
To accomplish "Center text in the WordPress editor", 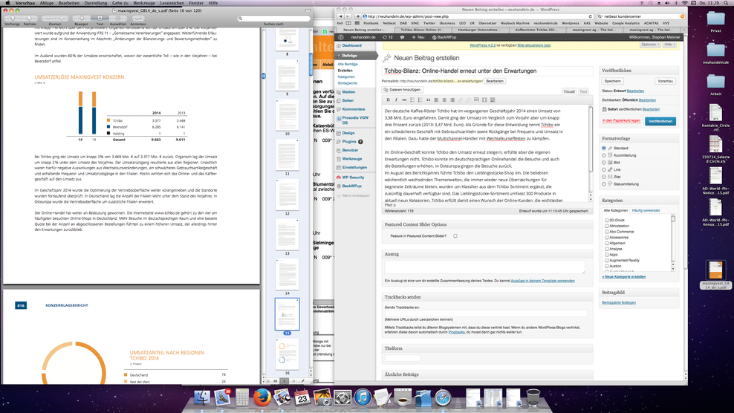I will [x=444, y=100].
